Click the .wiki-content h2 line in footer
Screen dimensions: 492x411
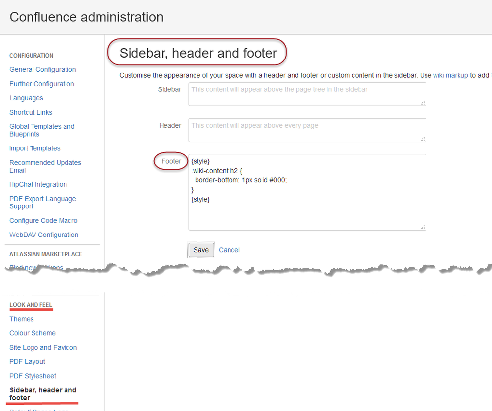[x=217, y=171]
